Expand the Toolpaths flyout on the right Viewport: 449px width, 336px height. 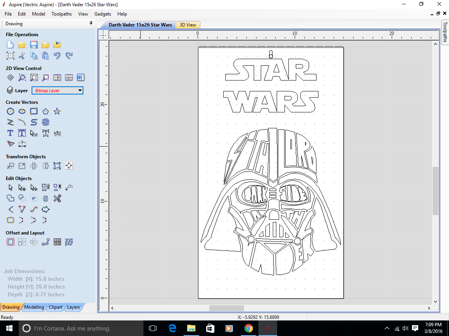445,37
